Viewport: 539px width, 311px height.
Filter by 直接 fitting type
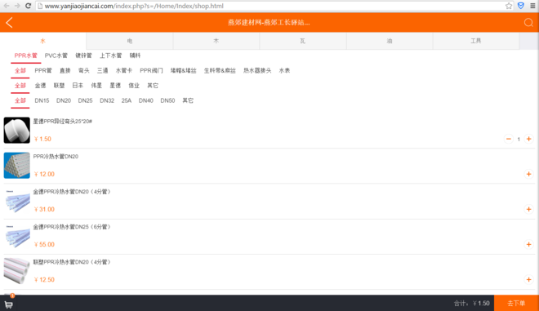65,70
